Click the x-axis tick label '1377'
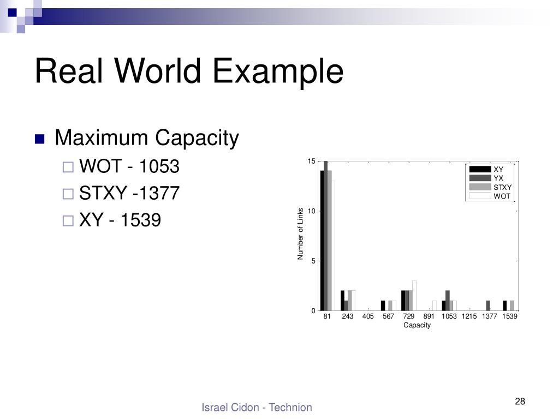This screenshot has height=419, width=559. point(490,316)
